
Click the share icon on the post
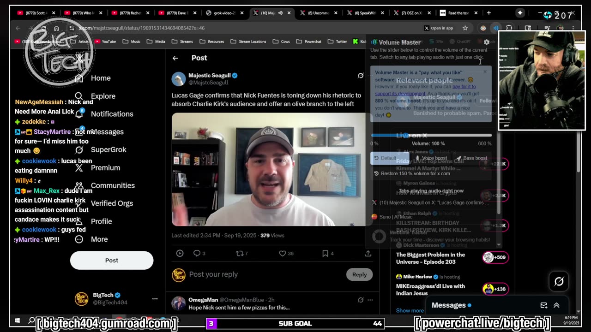[x=368, y=253]
